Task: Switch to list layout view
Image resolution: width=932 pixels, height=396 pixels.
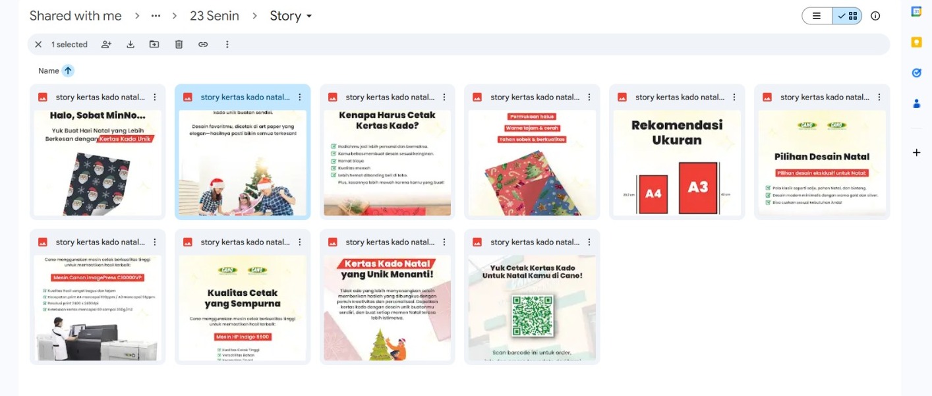Action: [817, 16]
